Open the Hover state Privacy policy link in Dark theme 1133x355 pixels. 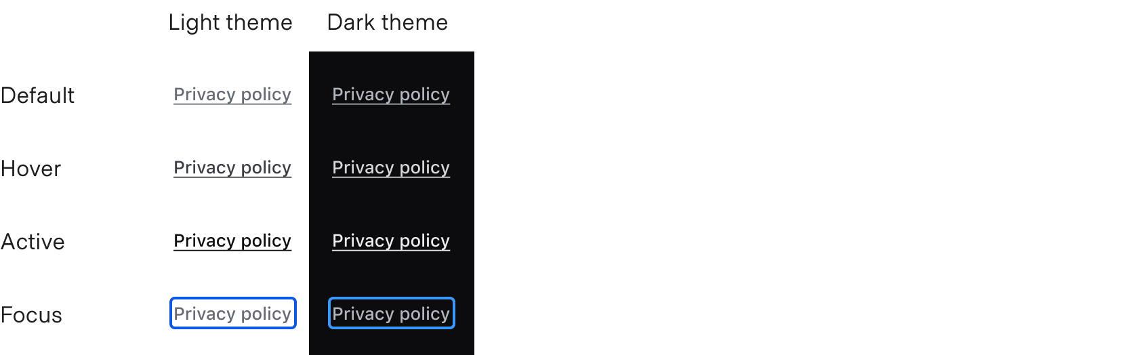(391, 167)
